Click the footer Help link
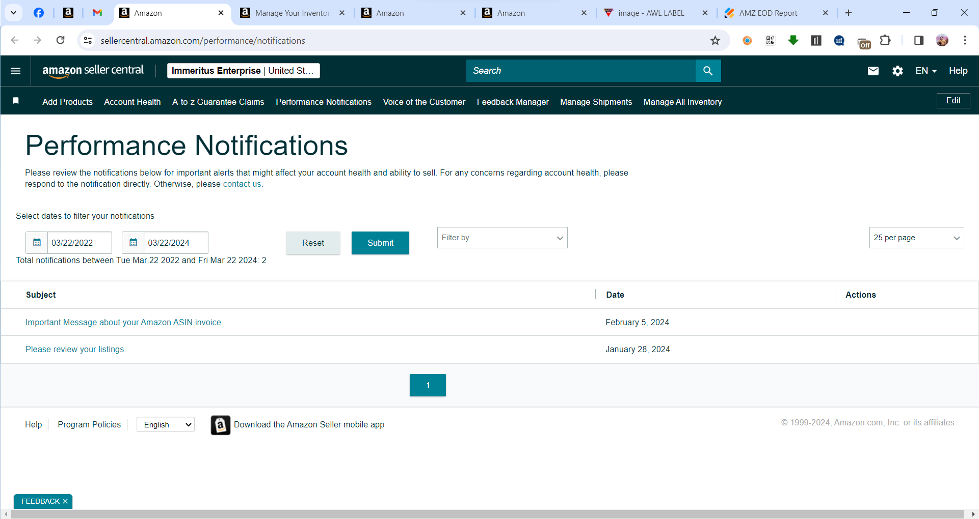Screen dimensions: 979x519 click(x=34, y=424)
